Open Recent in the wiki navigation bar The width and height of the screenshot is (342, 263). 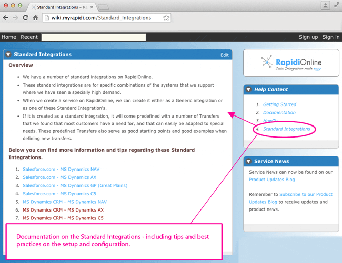coord(29,37)
